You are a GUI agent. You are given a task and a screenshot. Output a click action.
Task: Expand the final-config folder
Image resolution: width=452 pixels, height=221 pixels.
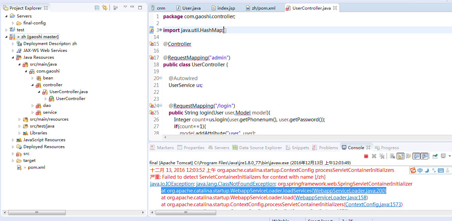pyautogui.click(x=13, y=23)
